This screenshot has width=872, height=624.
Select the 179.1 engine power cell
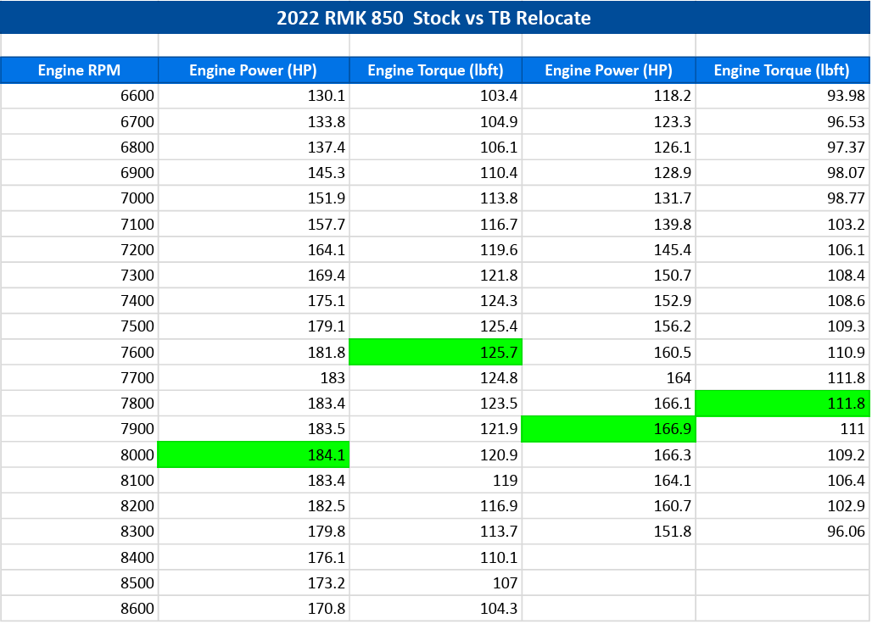tap(254, 326)
